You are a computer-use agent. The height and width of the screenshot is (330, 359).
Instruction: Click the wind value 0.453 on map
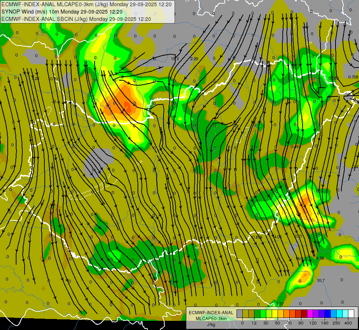pos(296,147)
